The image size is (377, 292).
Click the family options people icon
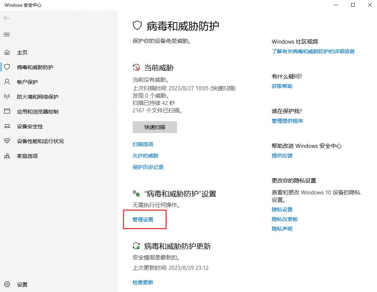point(7,156)
